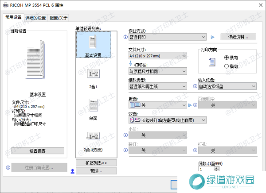Click the printer icon in title bar
This screenshot has width=266, height=193.
point(6,5)
